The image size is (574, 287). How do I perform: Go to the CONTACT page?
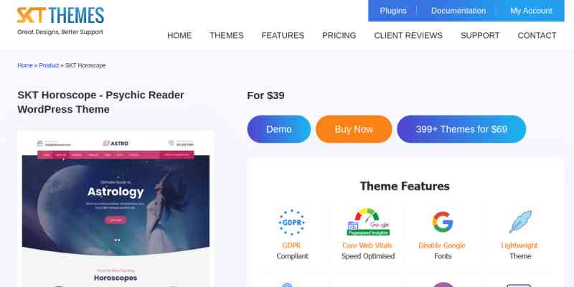point(537,35)
